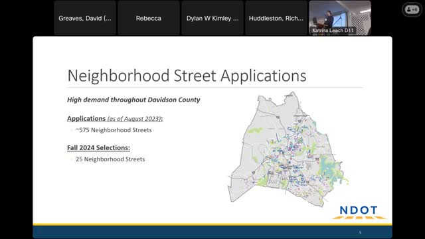Open the +6 additional participants indicator
Image resolution: width=425 pixels, height=239 pixels.
pyautogui.click(x=412, y=9)
